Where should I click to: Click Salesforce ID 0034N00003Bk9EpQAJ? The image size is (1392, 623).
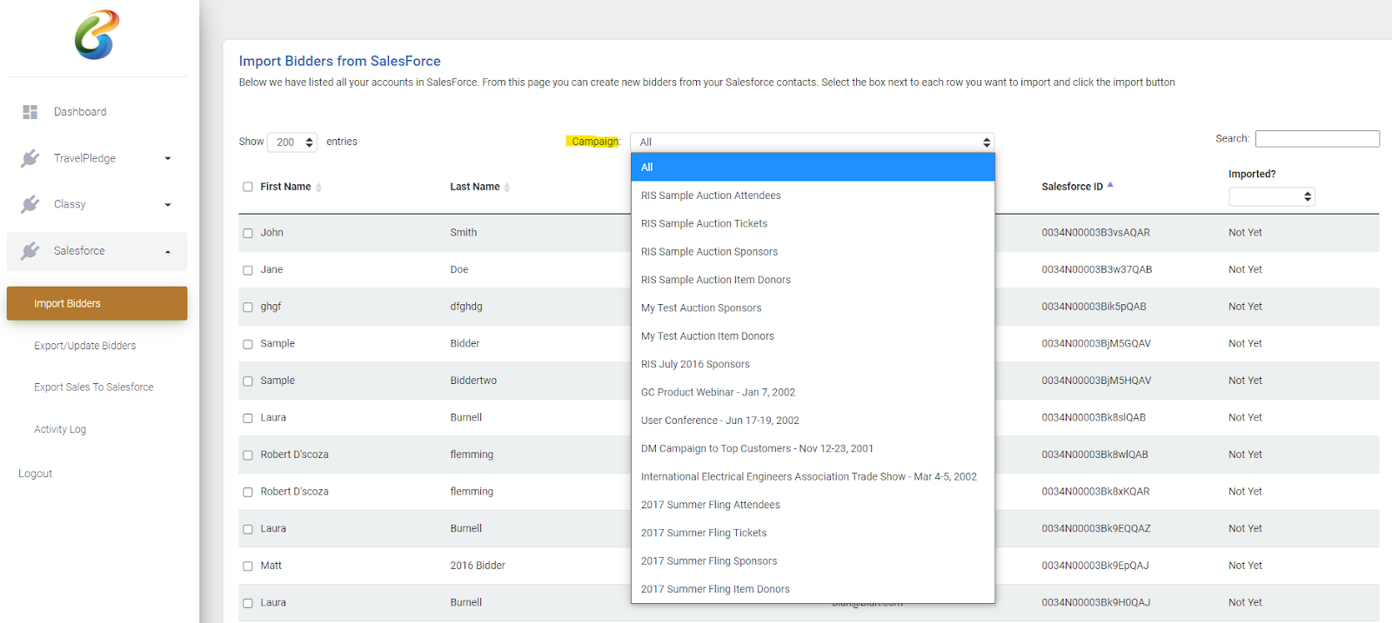coord(1095,566)
